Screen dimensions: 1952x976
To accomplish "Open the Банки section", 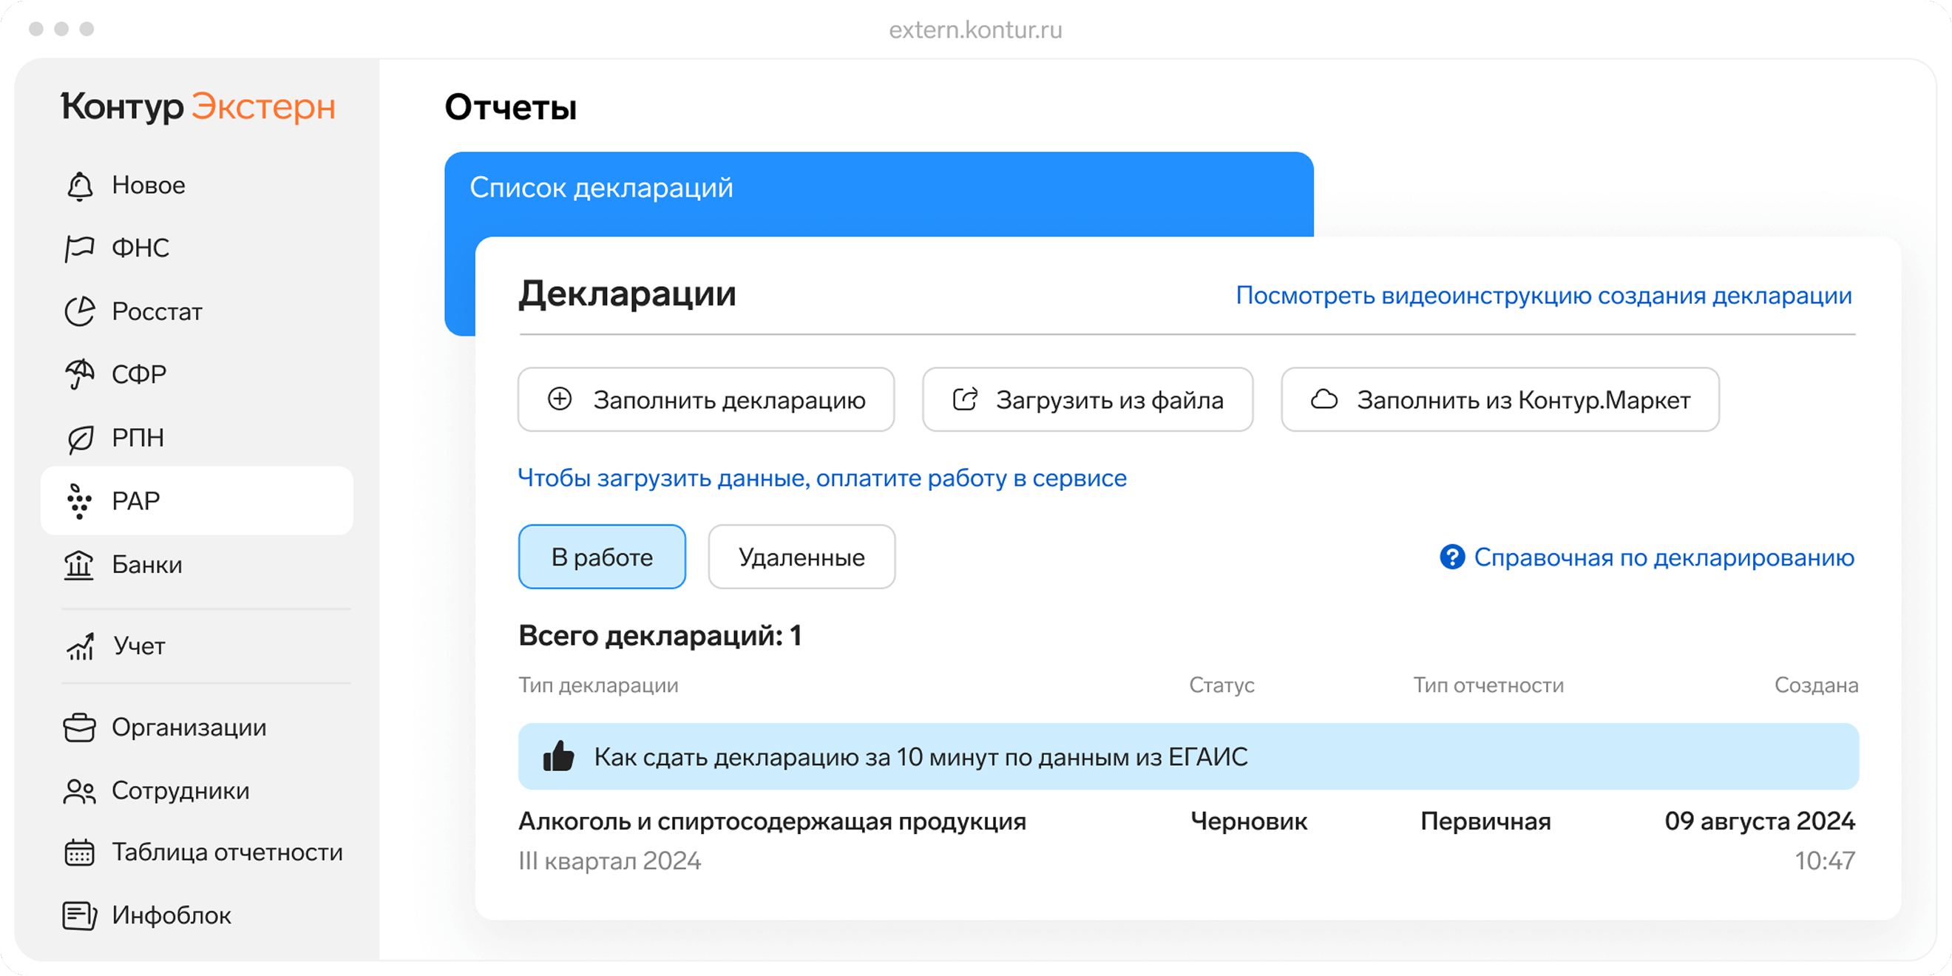I will tap(146, 565).
